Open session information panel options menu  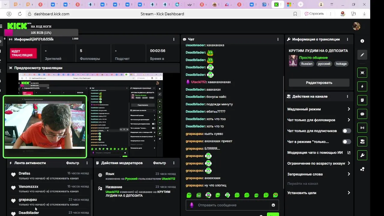pyautogui.click(x=174, y=39)
